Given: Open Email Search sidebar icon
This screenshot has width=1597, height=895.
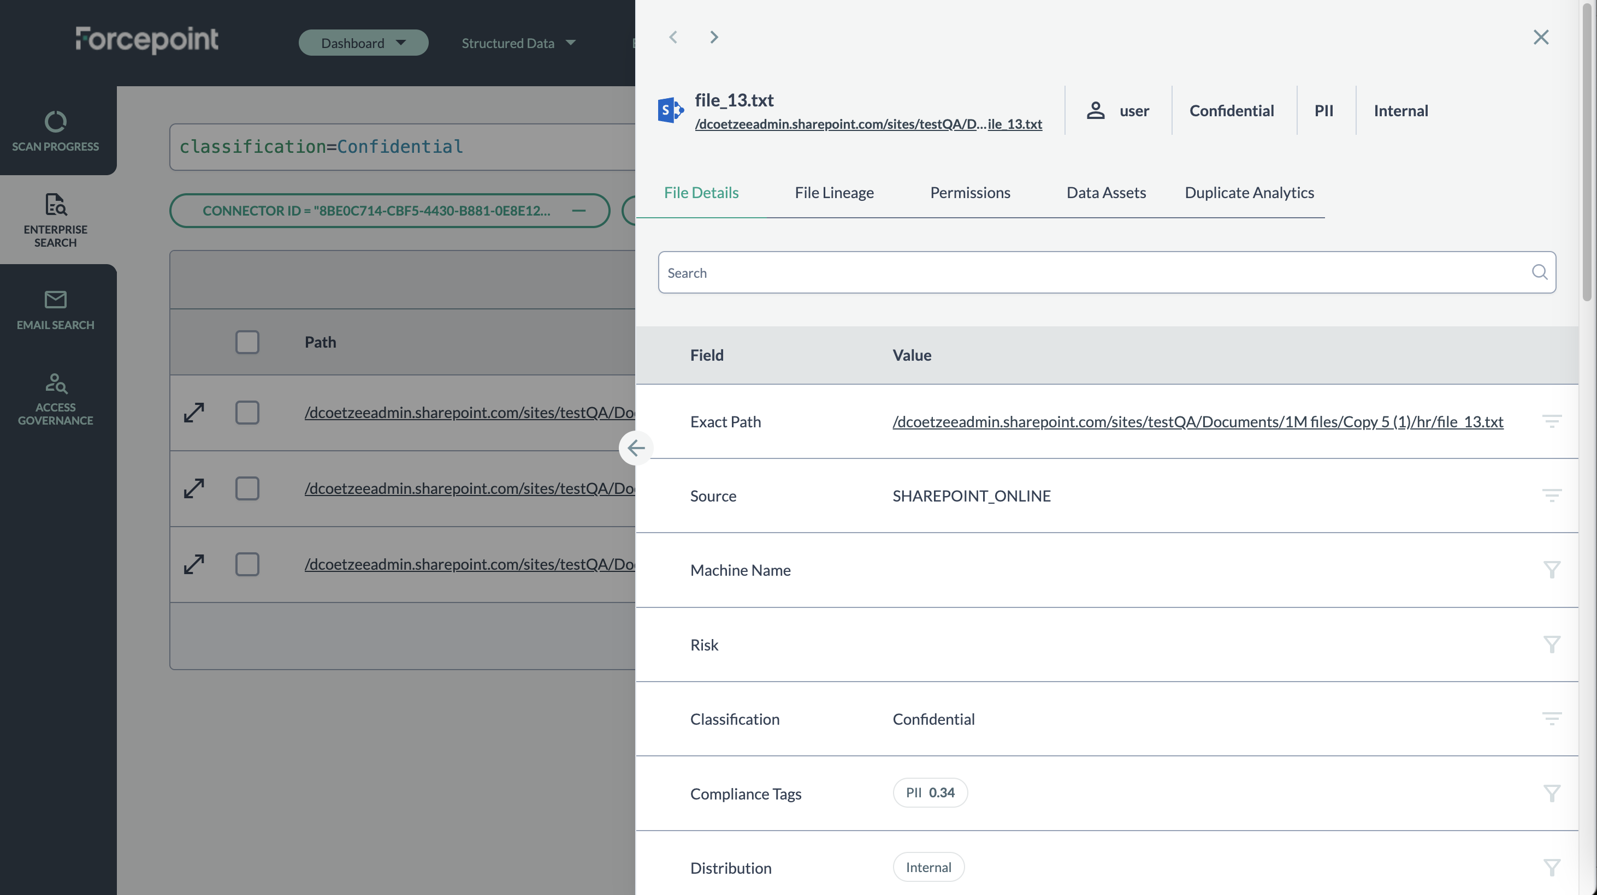Looking at the screenshot, I should point(55,309).
